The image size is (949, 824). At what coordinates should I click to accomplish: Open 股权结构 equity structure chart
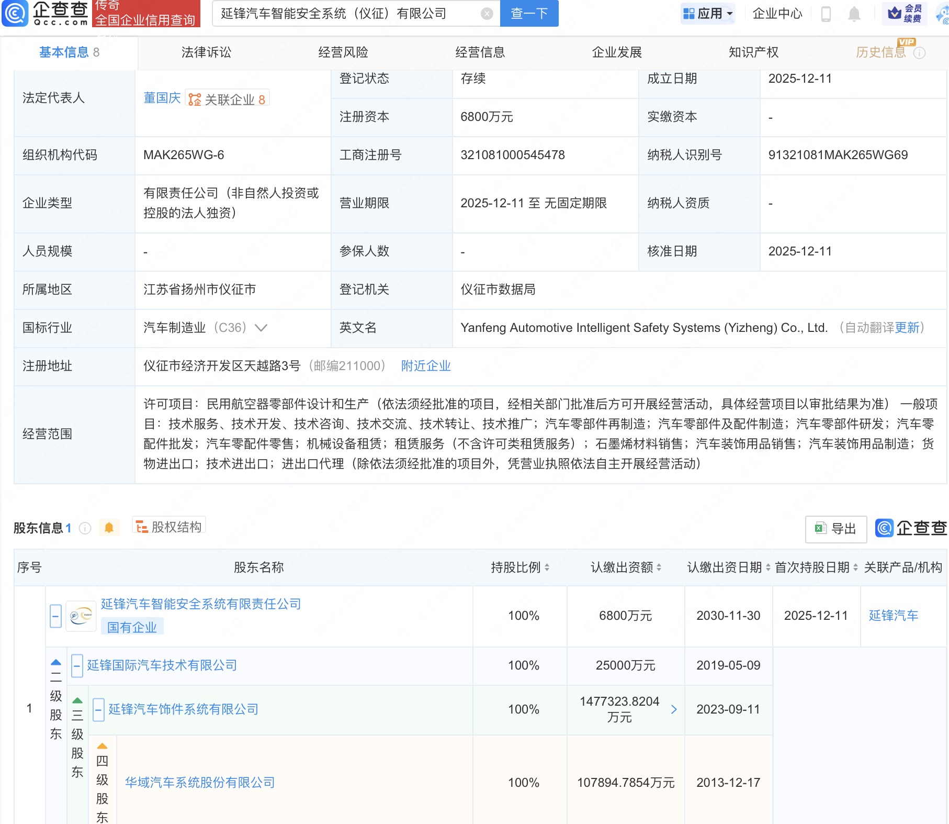(x=169, y=527)
